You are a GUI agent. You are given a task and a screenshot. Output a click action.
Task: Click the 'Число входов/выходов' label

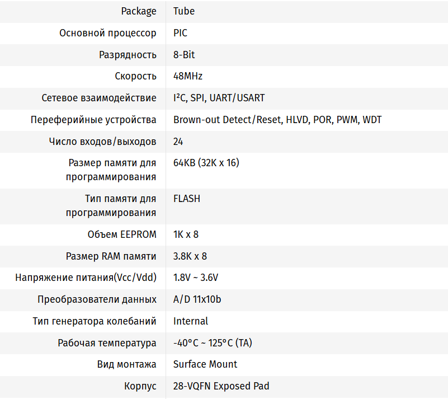pyautogui.click(x=103, y=142)
